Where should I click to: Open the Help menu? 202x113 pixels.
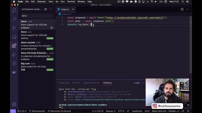coord(90,2)
